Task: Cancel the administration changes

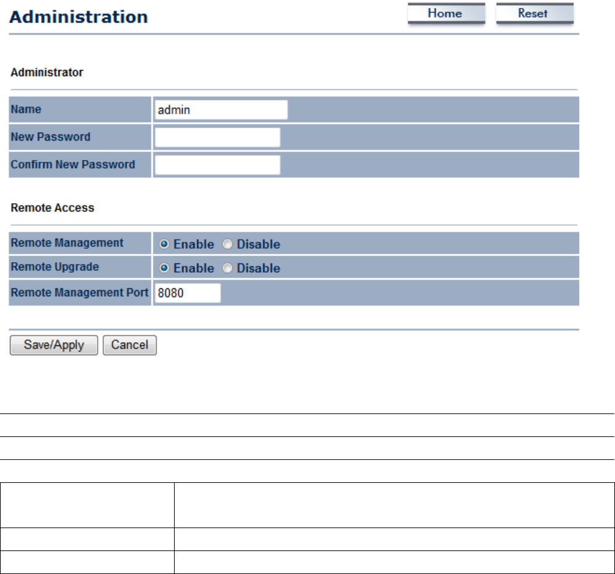Action: coord(130,345)
